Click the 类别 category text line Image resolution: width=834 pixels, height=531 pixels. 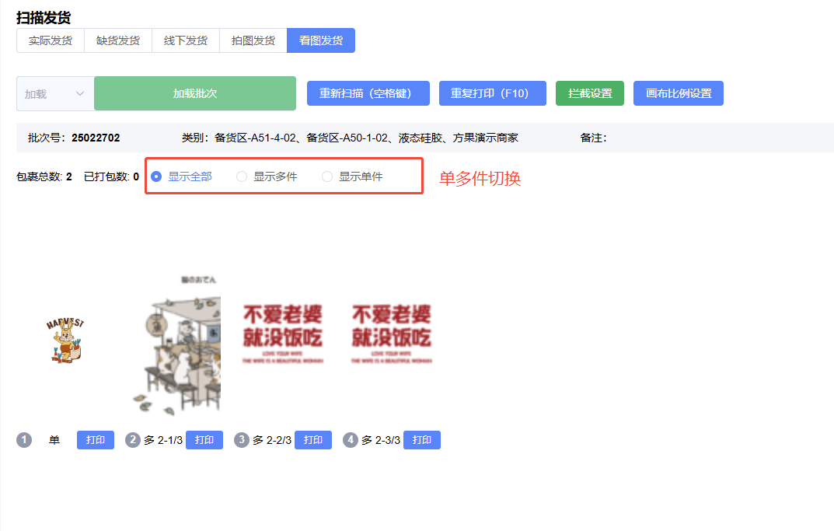tap(350, 138)
